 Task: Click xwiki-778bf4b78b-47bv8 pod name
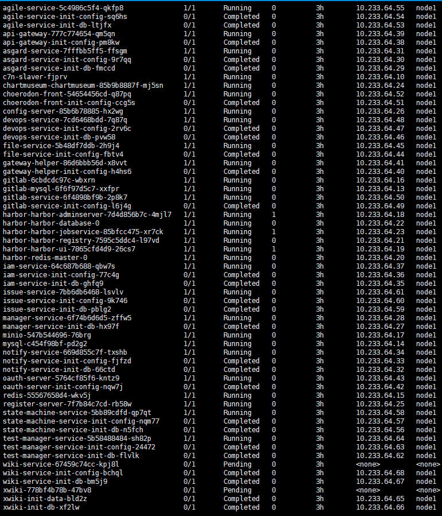[x=47, y=490]
